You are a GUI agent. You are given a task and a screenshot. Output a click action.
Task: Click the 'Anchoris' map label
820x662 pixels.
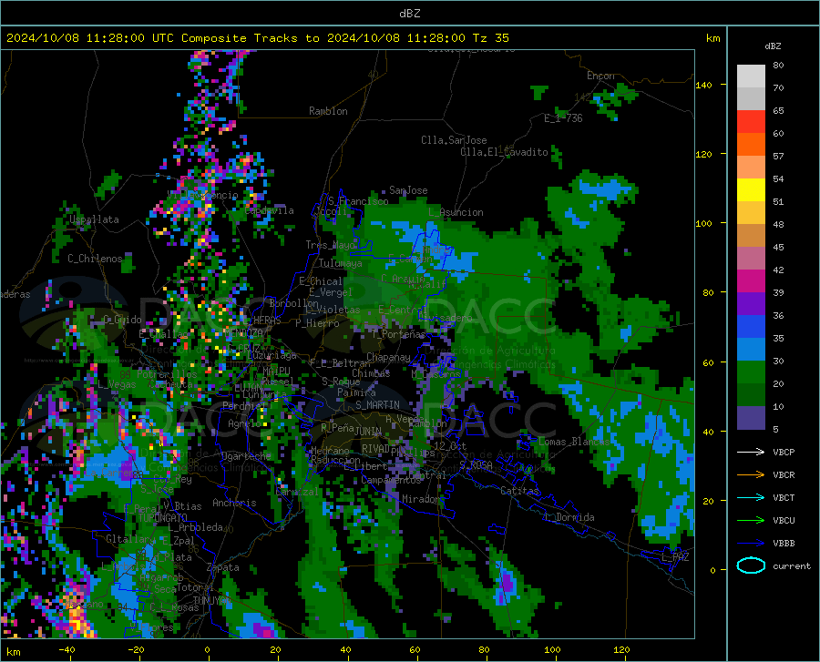click(234, 503)
